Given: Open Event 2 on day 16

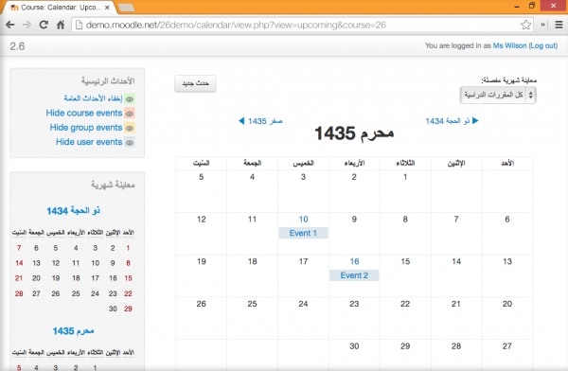Looking at the screenshot, I should 354,275.
